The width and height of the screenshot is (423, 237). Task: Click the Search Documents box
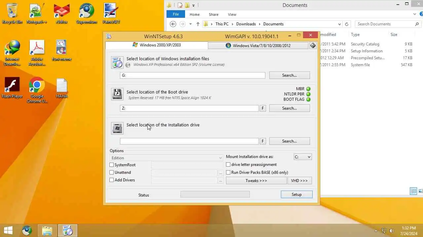click(388, 24)
